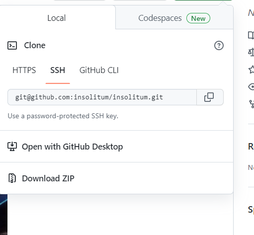Open the clone help question mark icon
The image size is (254, 235).
(x=219, y=45)
